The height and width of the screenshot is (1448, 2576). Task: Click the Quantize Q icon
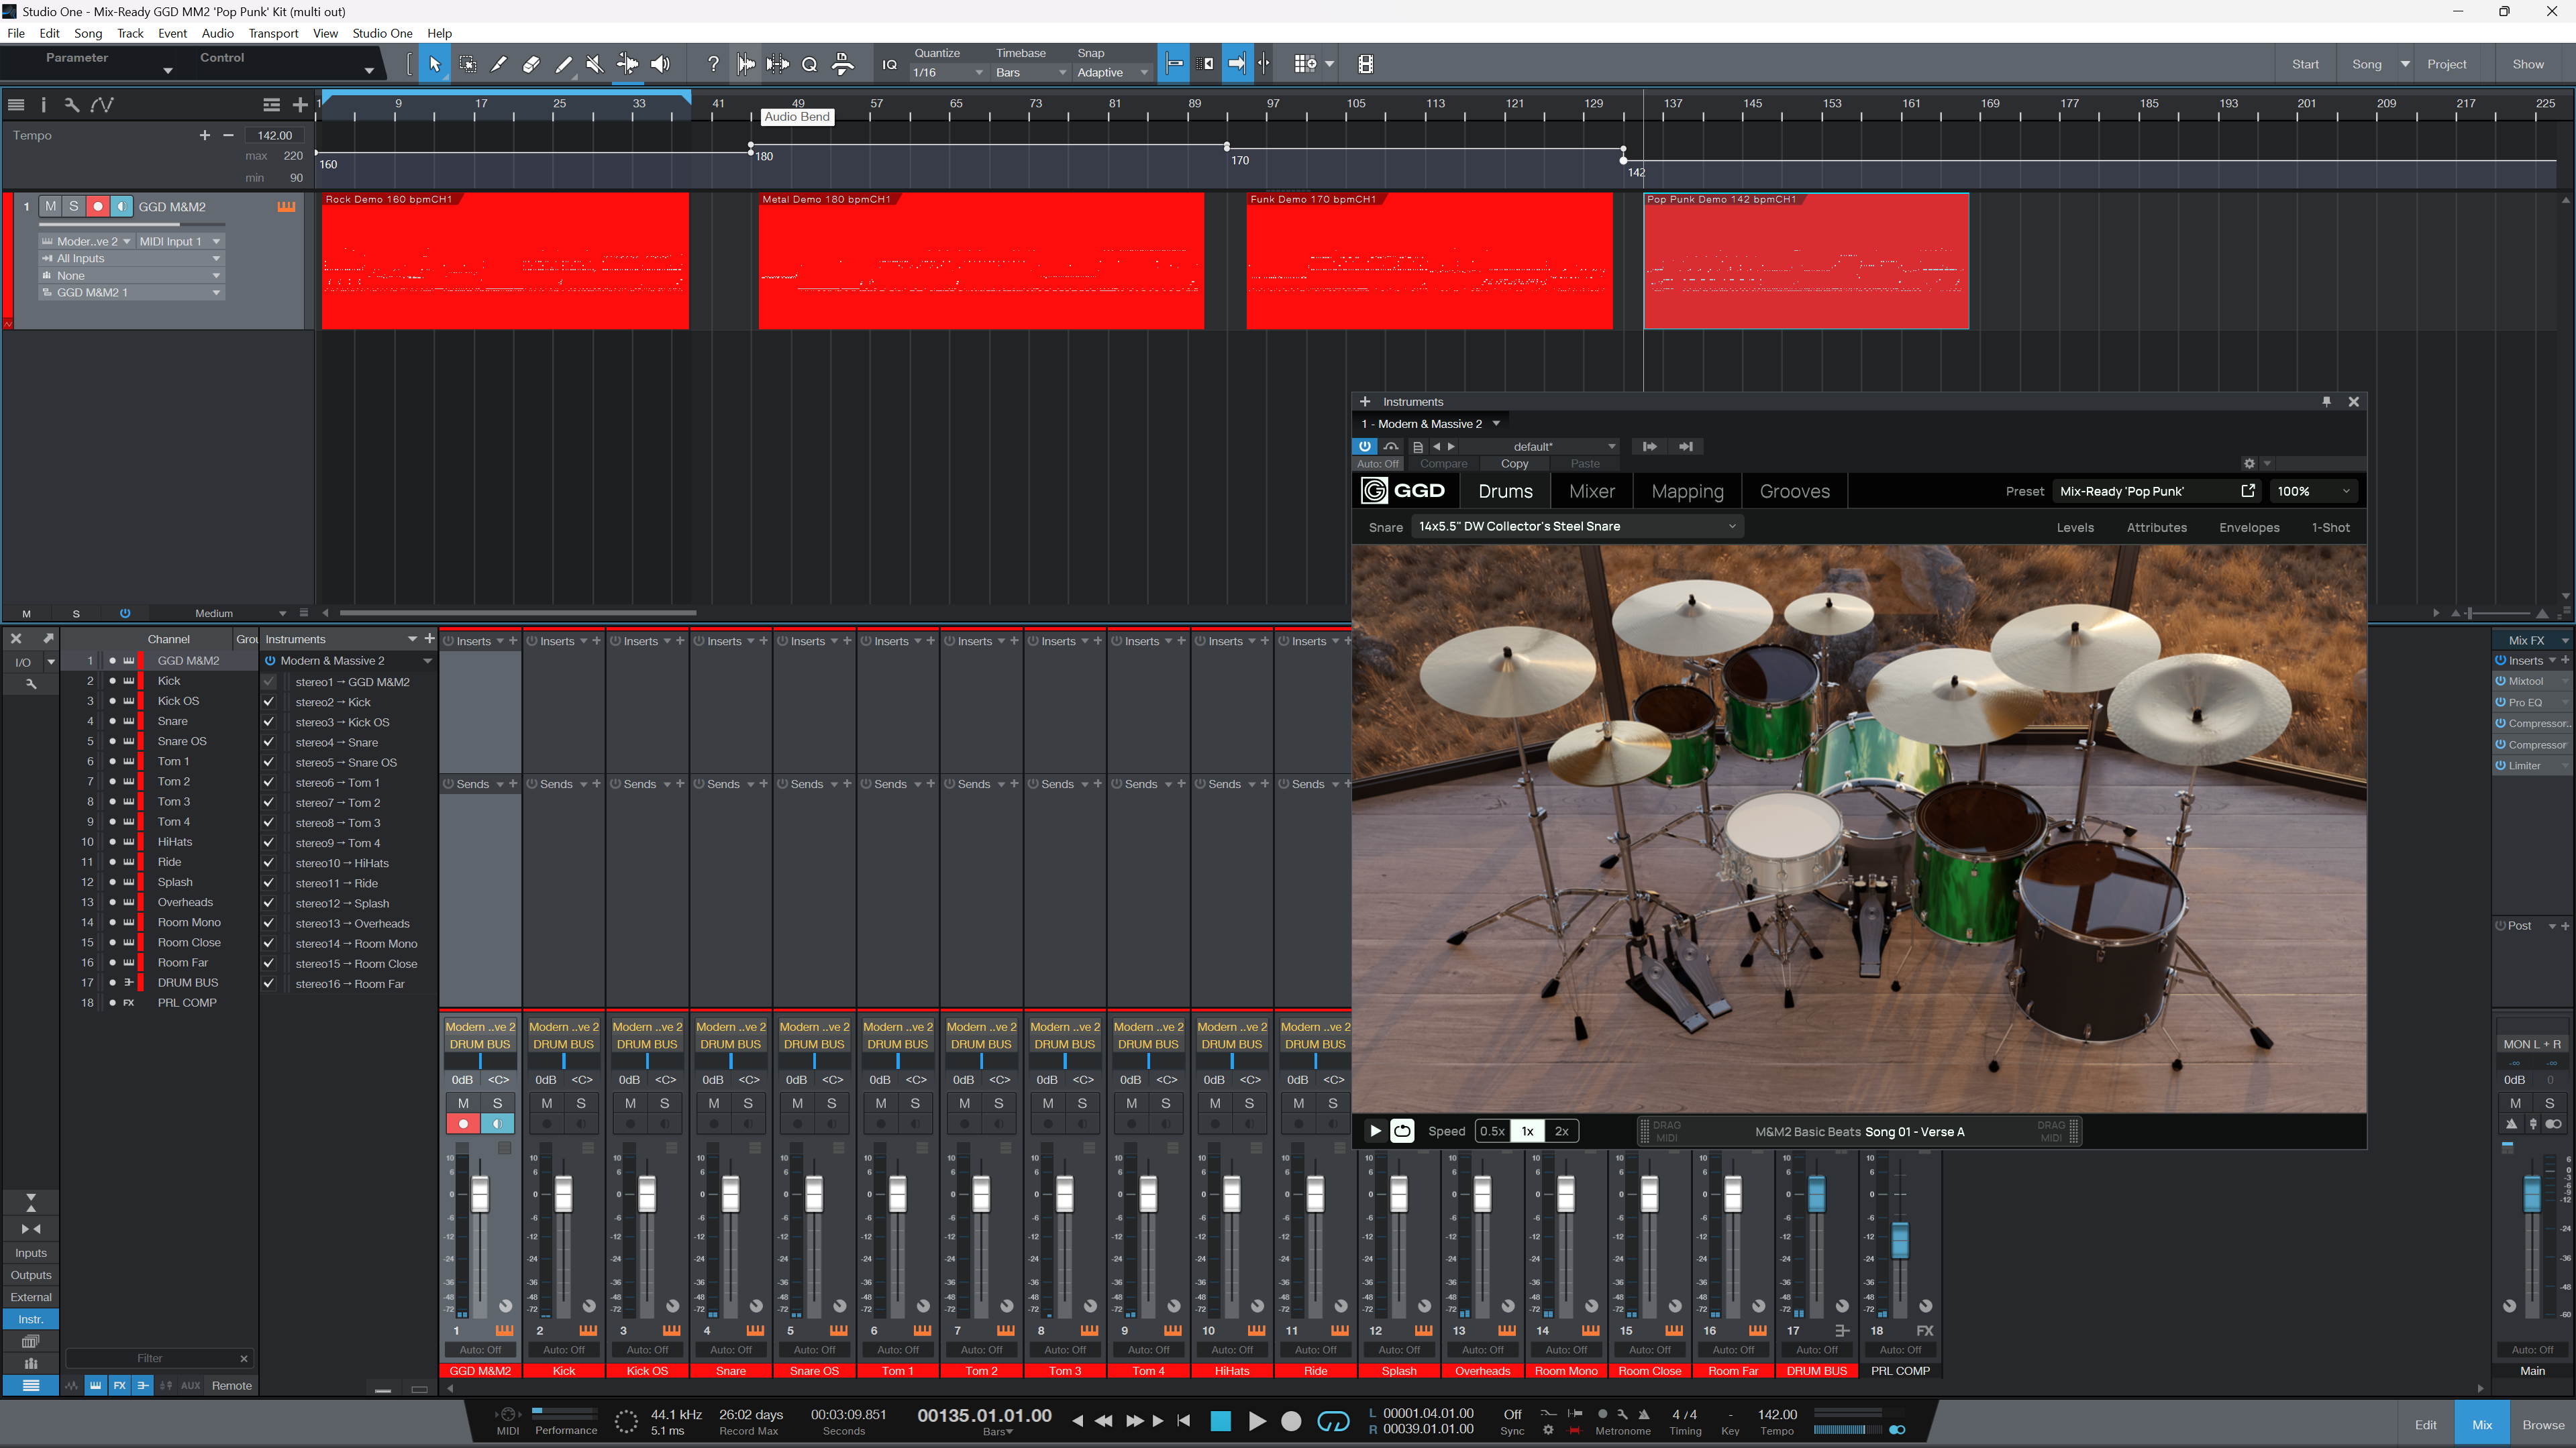pos(810,64)
